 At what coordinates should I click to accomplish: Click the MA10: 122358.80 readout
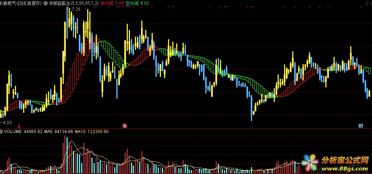tap(91, 132)
